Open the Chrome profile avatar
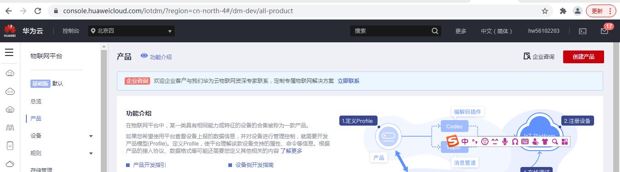 pos(577,11)
